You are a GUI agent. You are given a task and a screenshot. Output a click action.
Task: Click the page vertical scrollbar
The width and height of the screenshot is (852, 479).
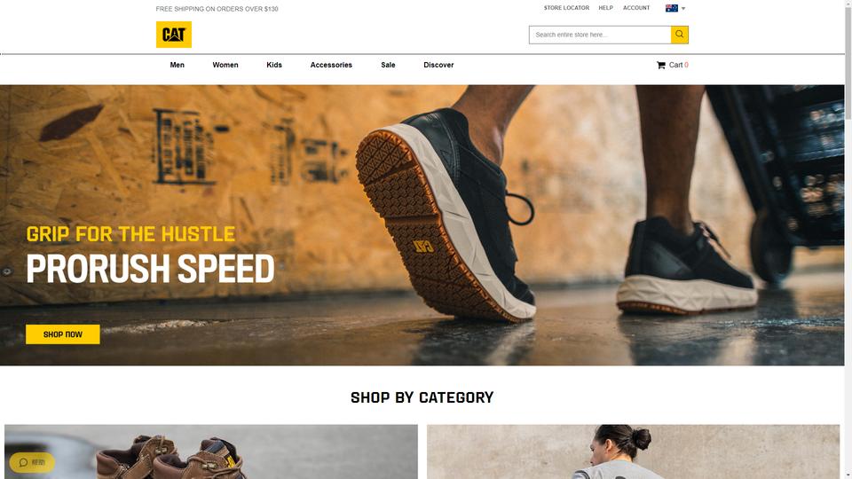(x=848, y=239)
